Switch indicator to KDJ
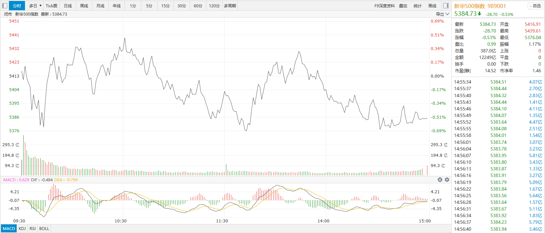Screen dimensions: 545x233 [x=22, y=228]
